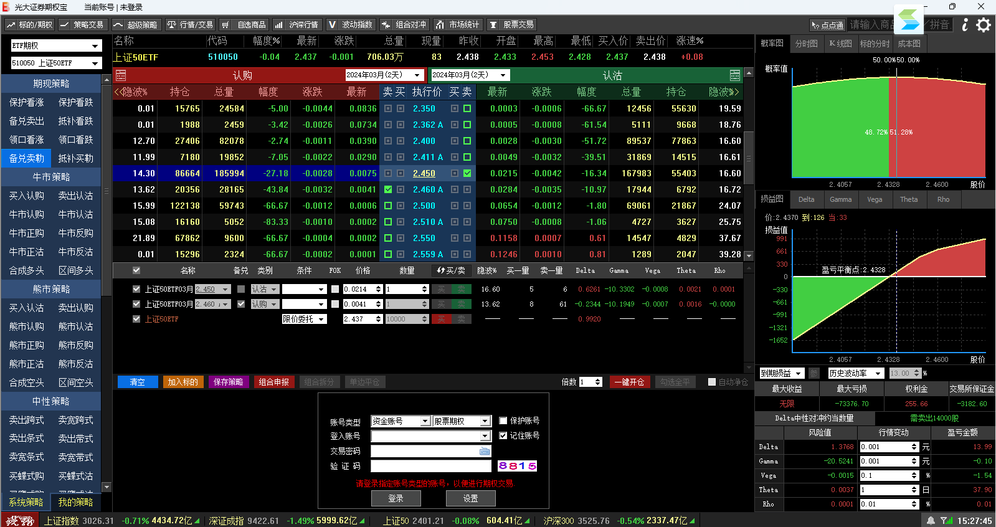This screenshot has width=996, height=527.
Task: Open 组合对冲 hedging tool
Action: click(x=404, y=25)
